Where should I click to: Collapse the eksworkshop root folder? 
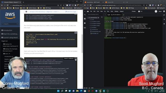coord(88,18)
